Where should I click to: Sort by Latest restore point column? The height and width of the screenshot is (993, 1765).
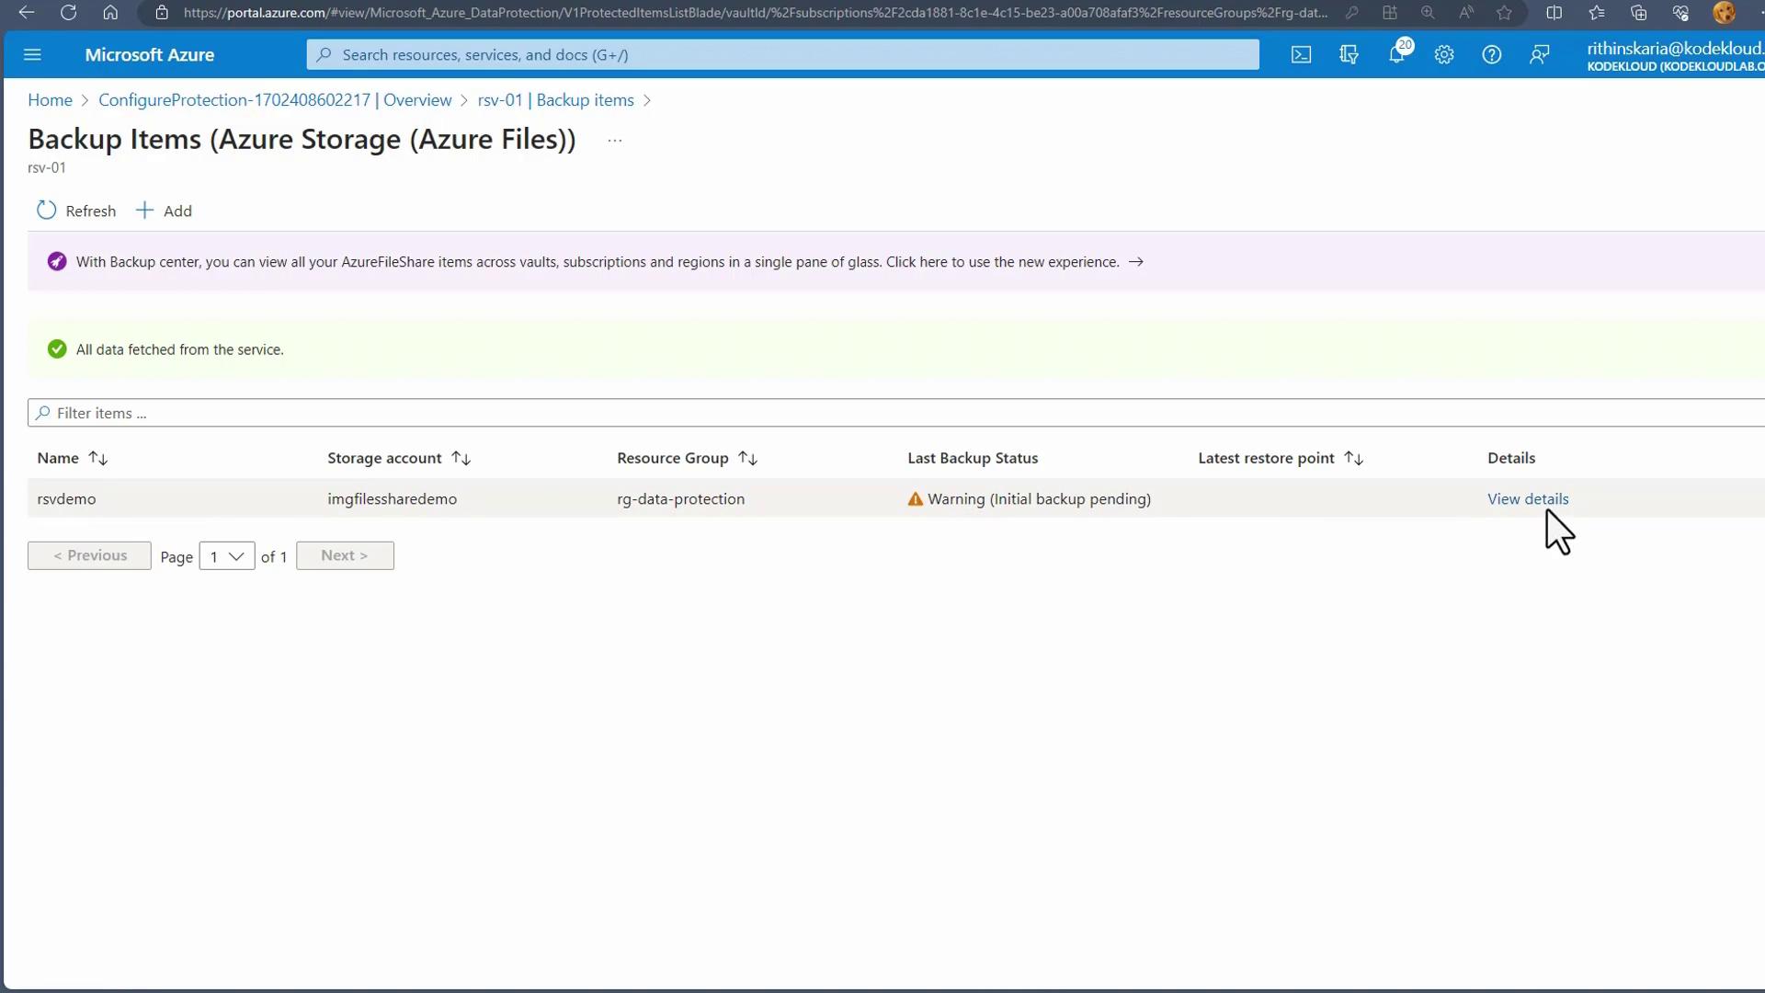click(1353, 458)
